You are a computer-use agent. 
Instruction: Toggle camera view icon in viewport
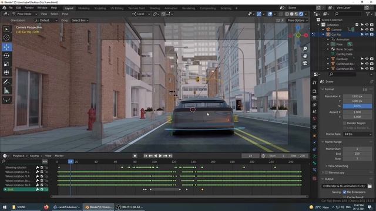pos(305,63)
